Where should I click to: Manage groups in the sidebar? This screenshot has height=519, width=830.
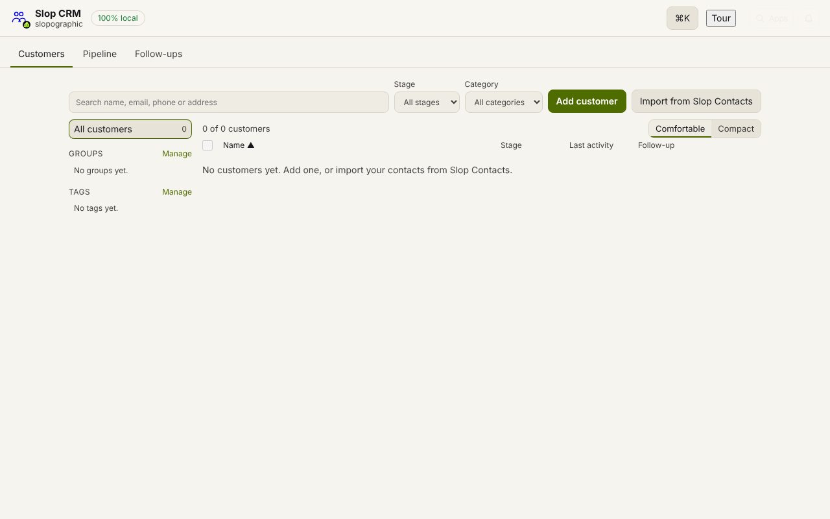[x=177, y=154]
